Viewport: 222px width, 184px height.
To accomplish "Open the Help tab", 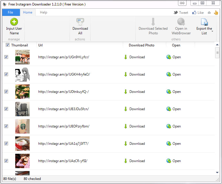I will click(x=43, y=12).
